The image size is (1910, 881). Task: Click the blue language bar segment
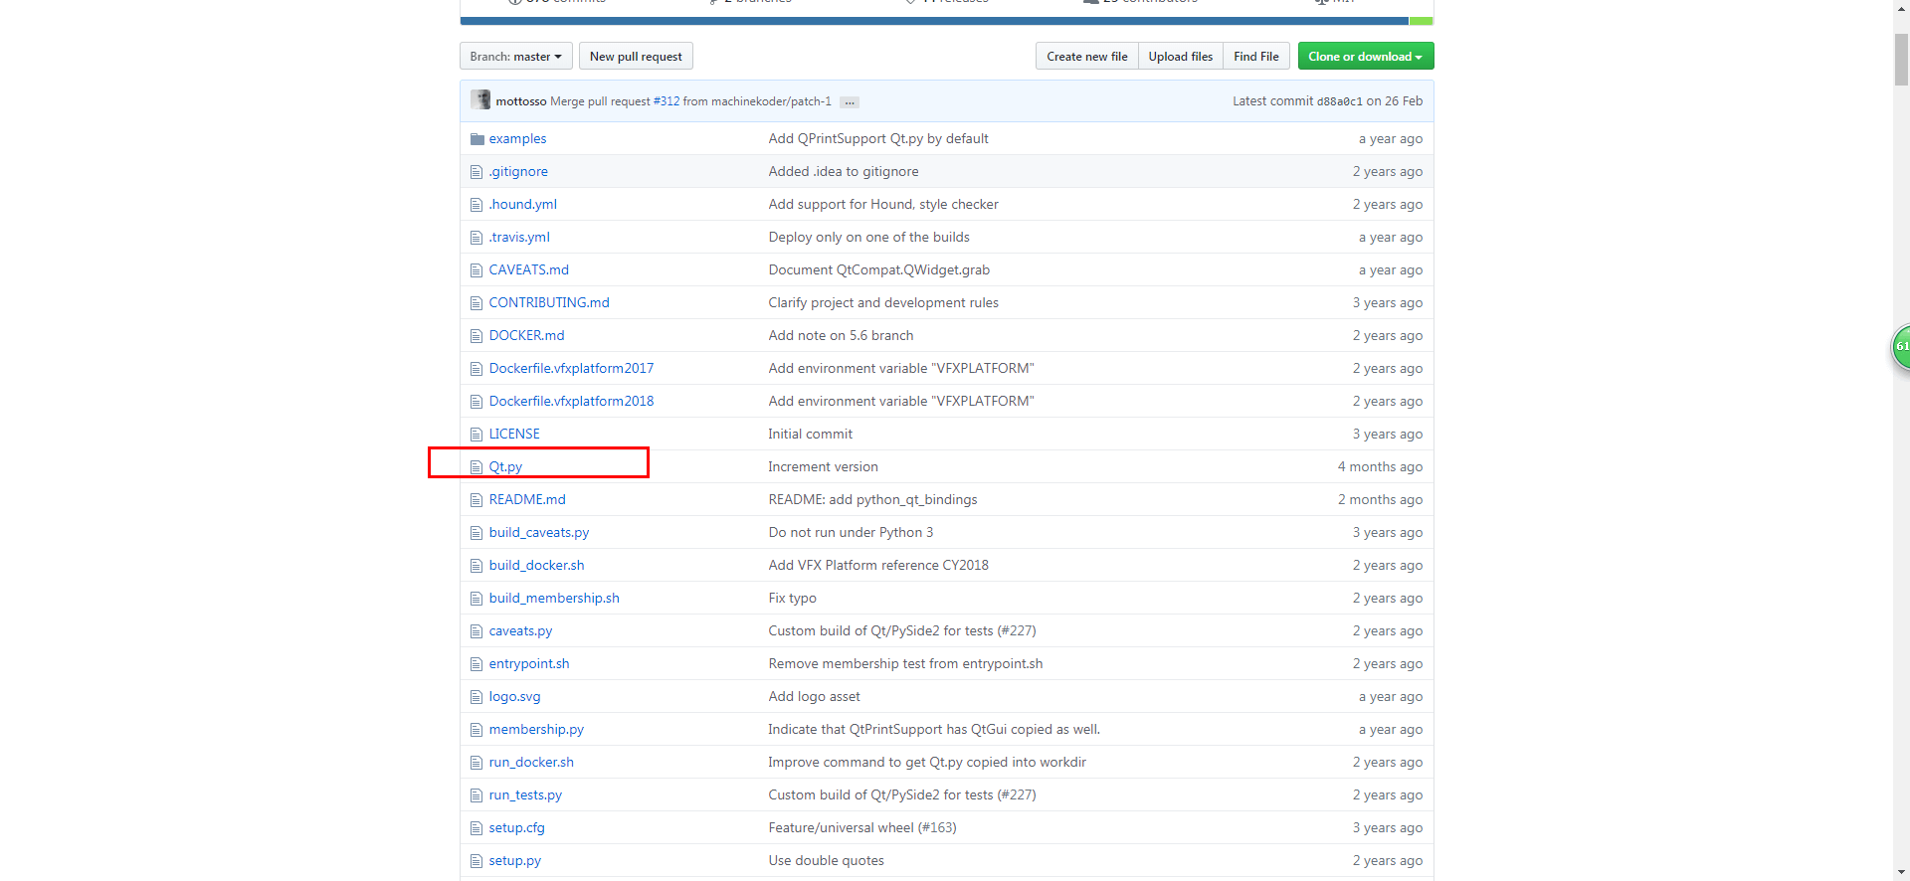934,21
